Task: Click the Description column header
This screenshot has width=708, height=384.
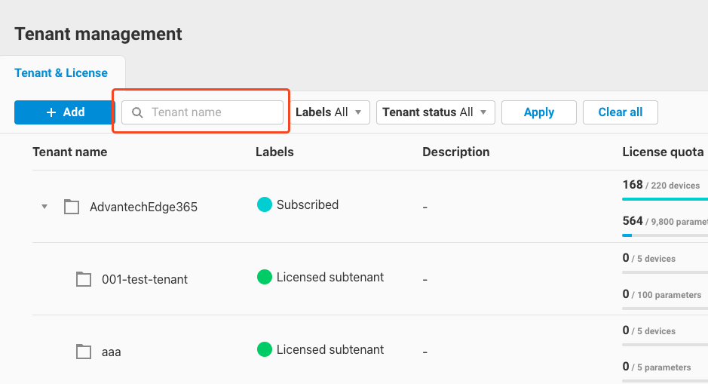Action: (x=456, y=152)
